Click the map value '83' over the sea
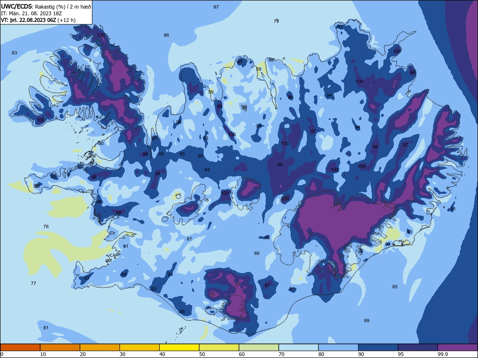 pos(14,53)
